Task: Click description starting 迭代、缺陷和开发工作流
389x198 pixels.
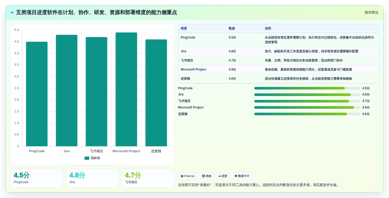Action: tap(311, 51)
